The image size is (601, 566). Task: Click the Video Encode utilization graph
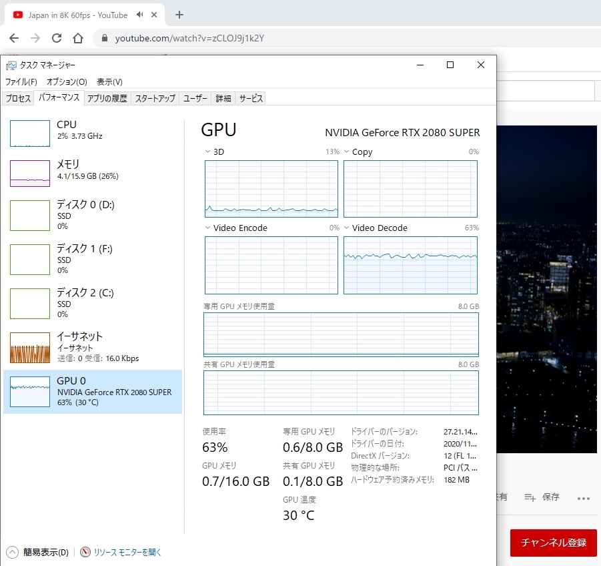pos(271,265)
